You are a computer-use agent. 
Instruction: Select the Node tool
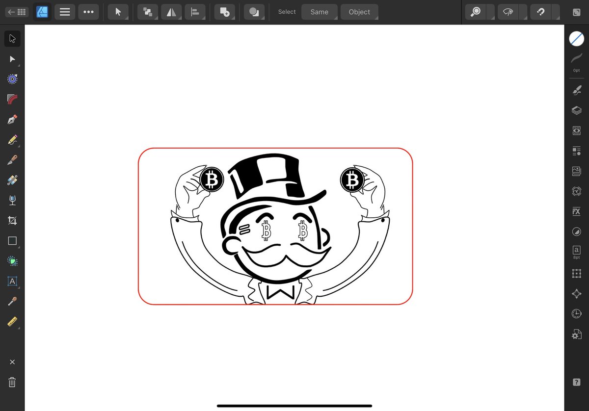pos(12,59)
